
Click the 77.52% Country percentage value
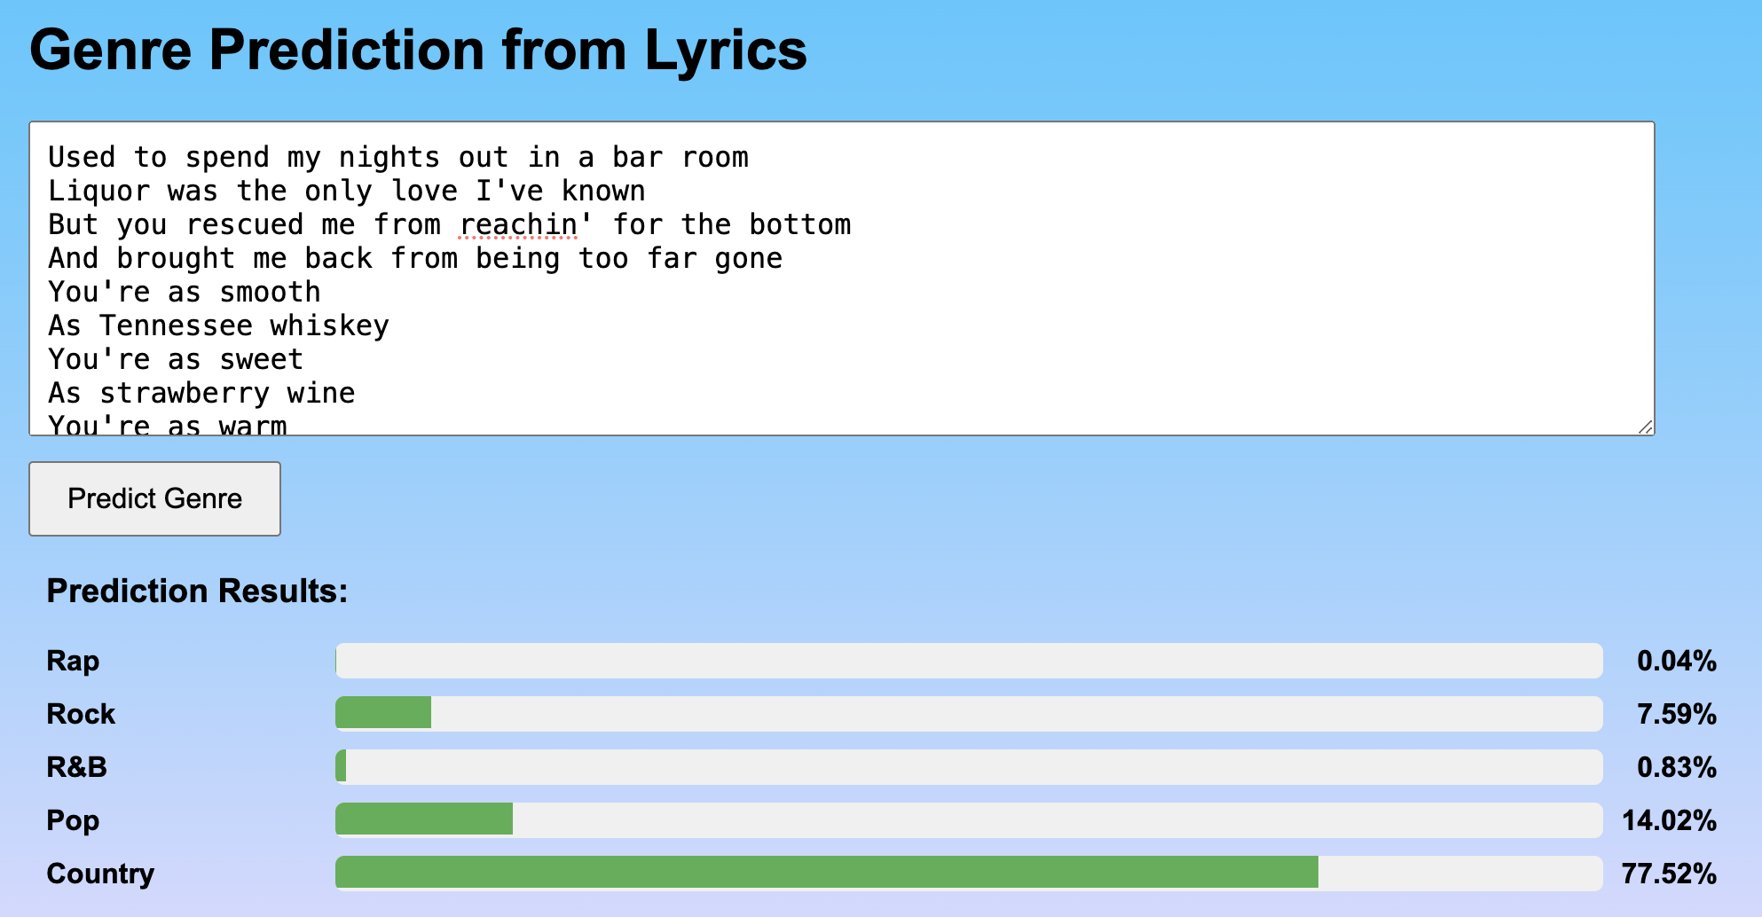1669,873
